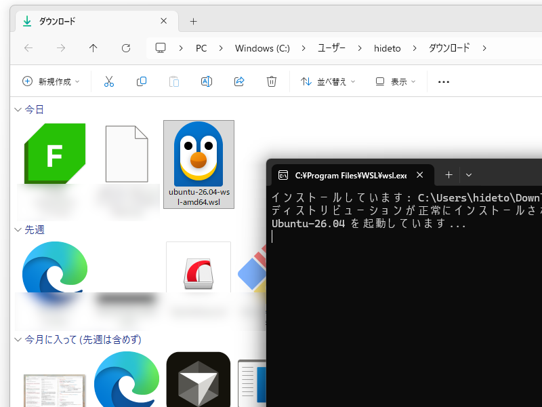The width and height of the screenshot is (542, 407).
Task: Open a new tab in the terminal
Action: pos(449,175)
